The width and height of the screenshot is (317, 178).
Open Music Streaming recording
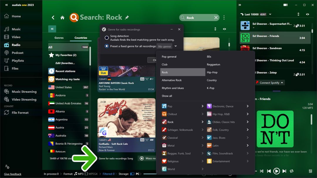click(24, 92)
